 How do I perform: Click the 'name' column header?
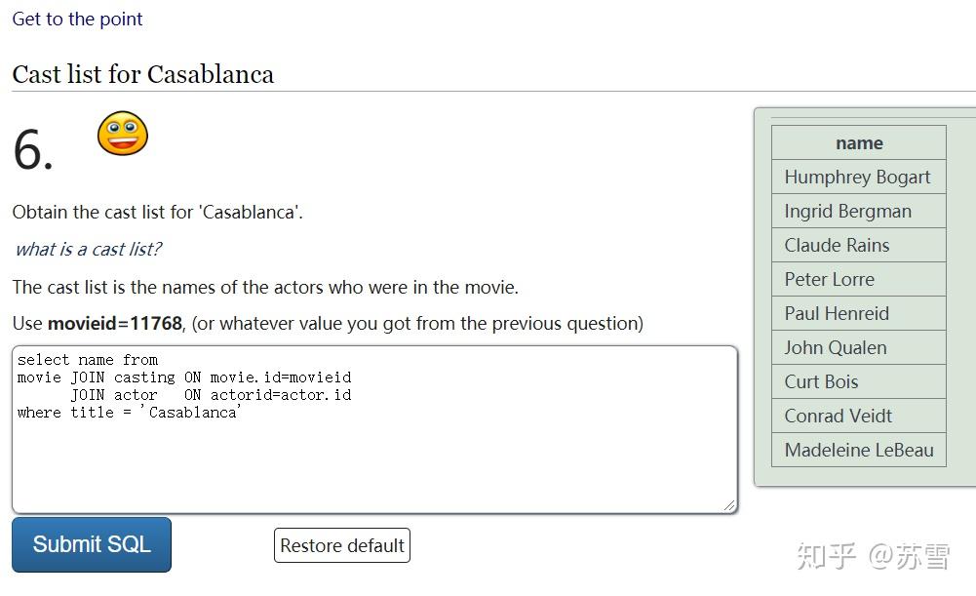pos(859,142)
